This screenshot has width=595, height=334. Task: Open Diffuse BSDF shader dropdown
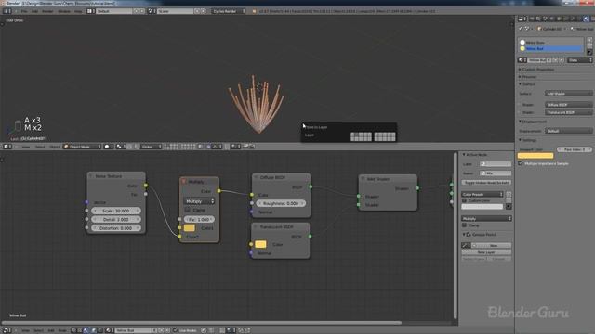click(x=568, y=105)
